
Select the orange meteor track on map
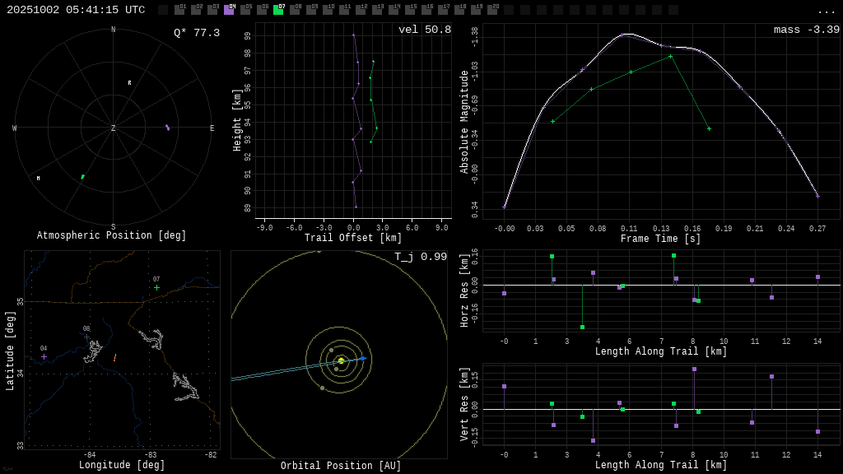(x=114, y=357)
